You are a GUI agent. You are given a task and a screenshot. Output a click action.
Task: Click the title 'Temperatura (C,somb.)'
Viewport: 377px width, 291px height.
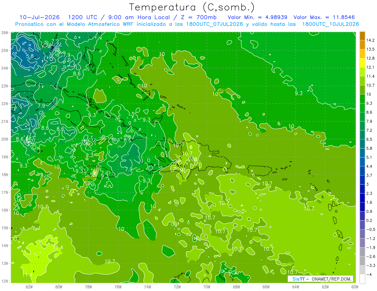point(192,7)
